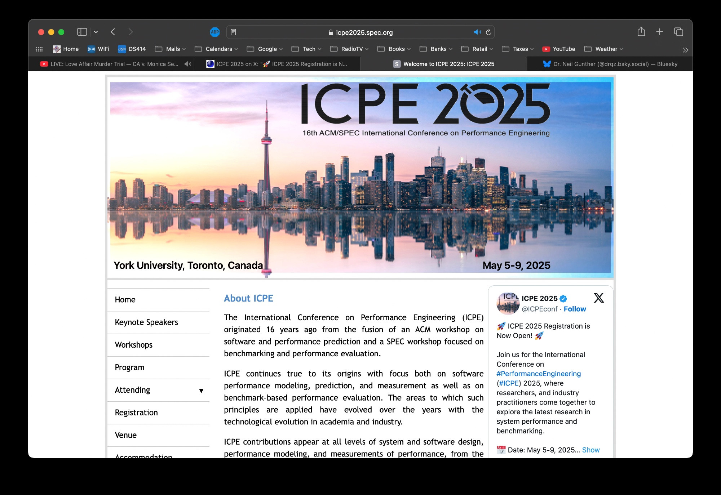The height and width of the screenshot is (495, 721).
Task: Open the Keynote Speakers page
Action: [x=158, y=322]
